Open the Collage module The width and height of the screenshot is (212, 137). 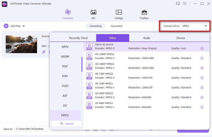[x=119, y=14]
